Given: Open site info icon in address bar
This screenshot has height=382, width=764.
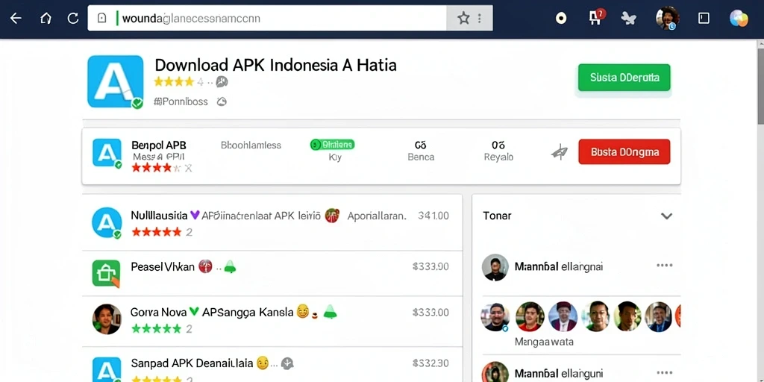Looking at the screenshot, I should pos(101,19).
